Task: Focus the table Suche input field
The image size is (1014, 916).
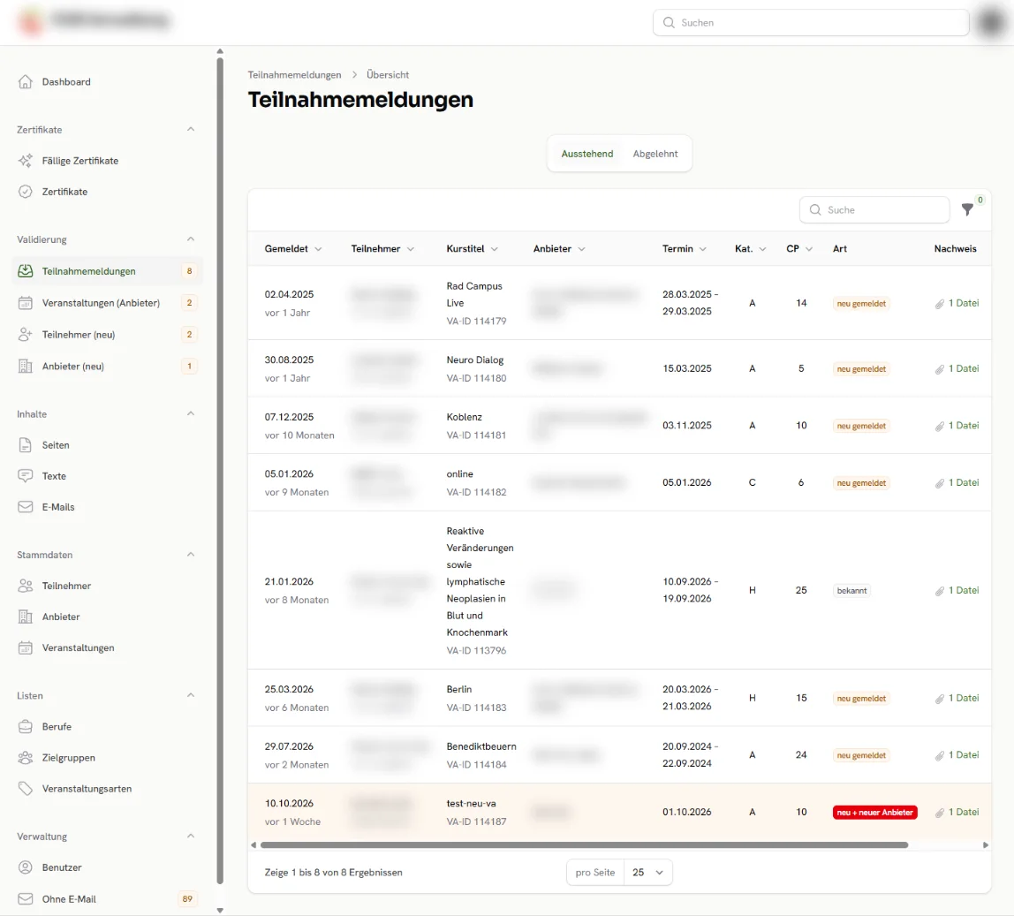Action: 874,209
